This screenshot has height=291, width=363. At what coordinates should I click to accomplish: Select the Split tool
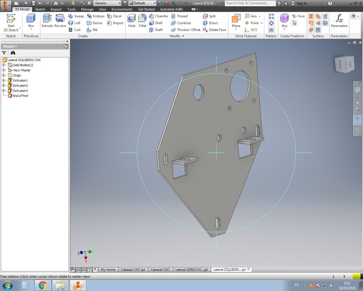(209, 16)
